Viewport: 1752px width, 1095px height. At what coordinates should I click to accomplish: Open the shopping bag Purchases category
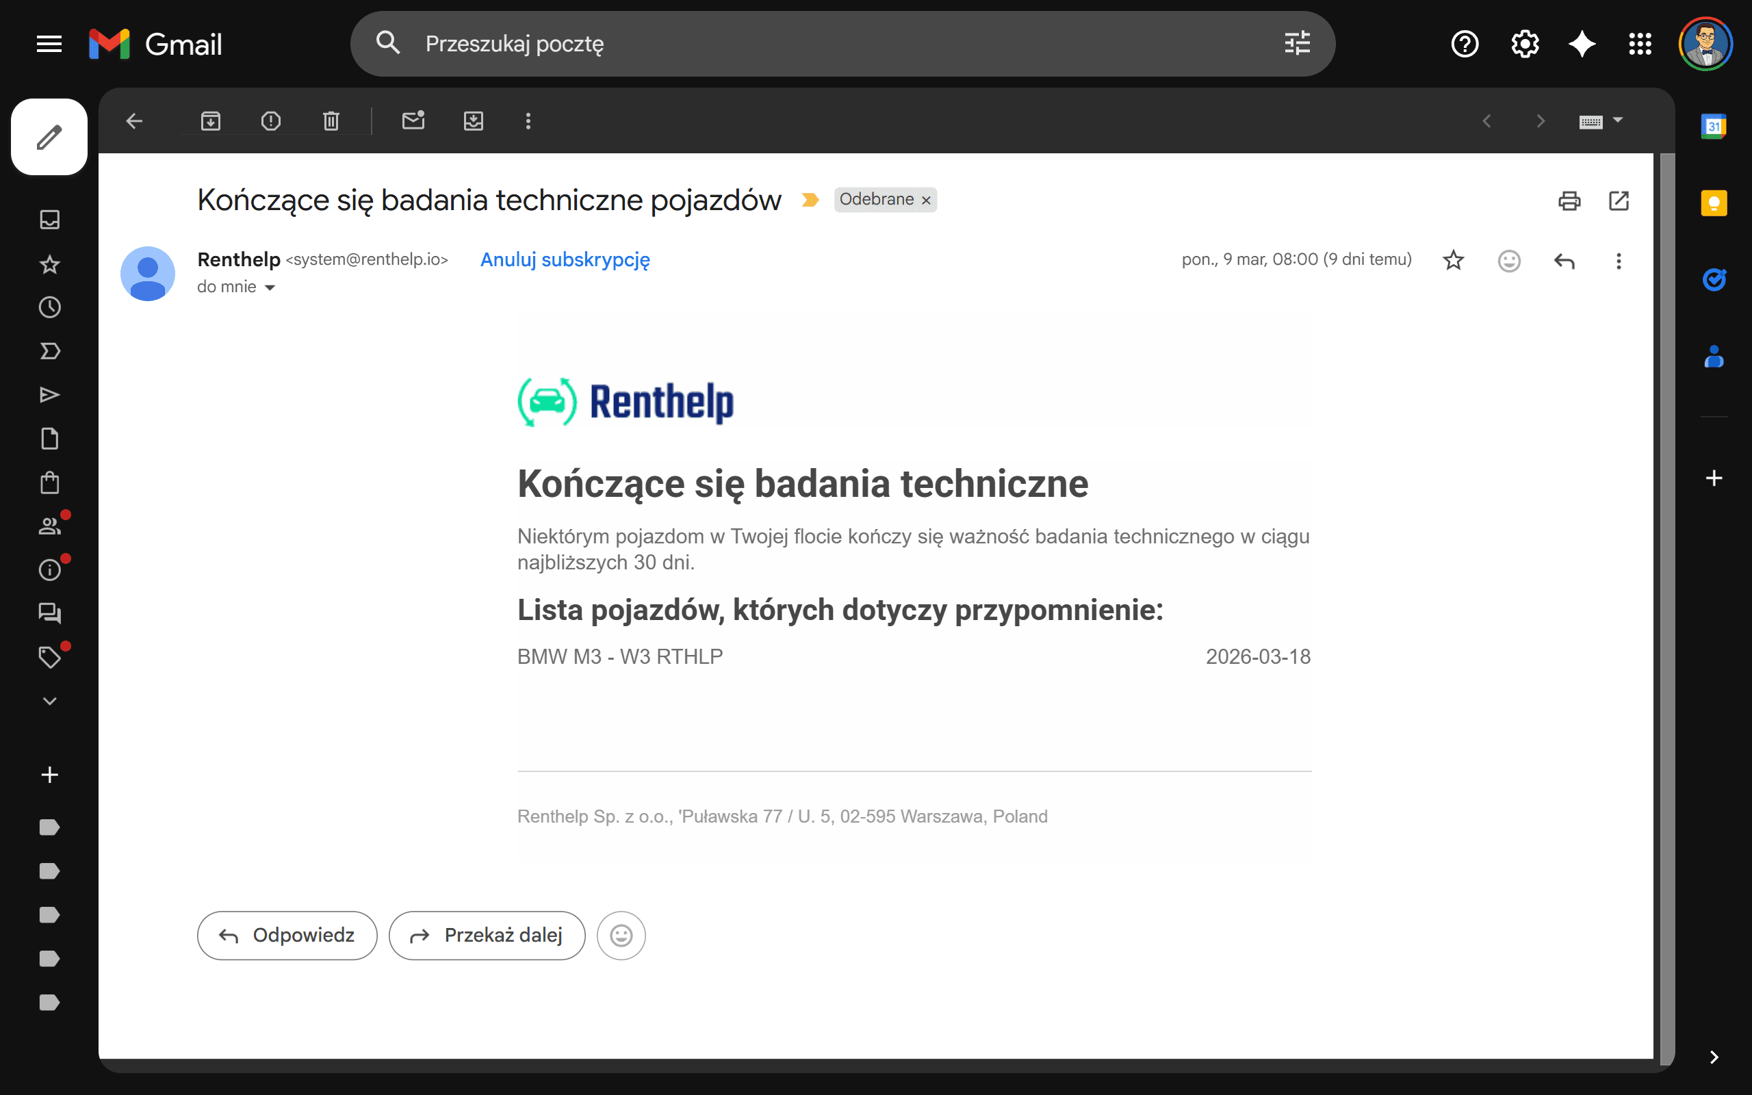coord(49,482)
